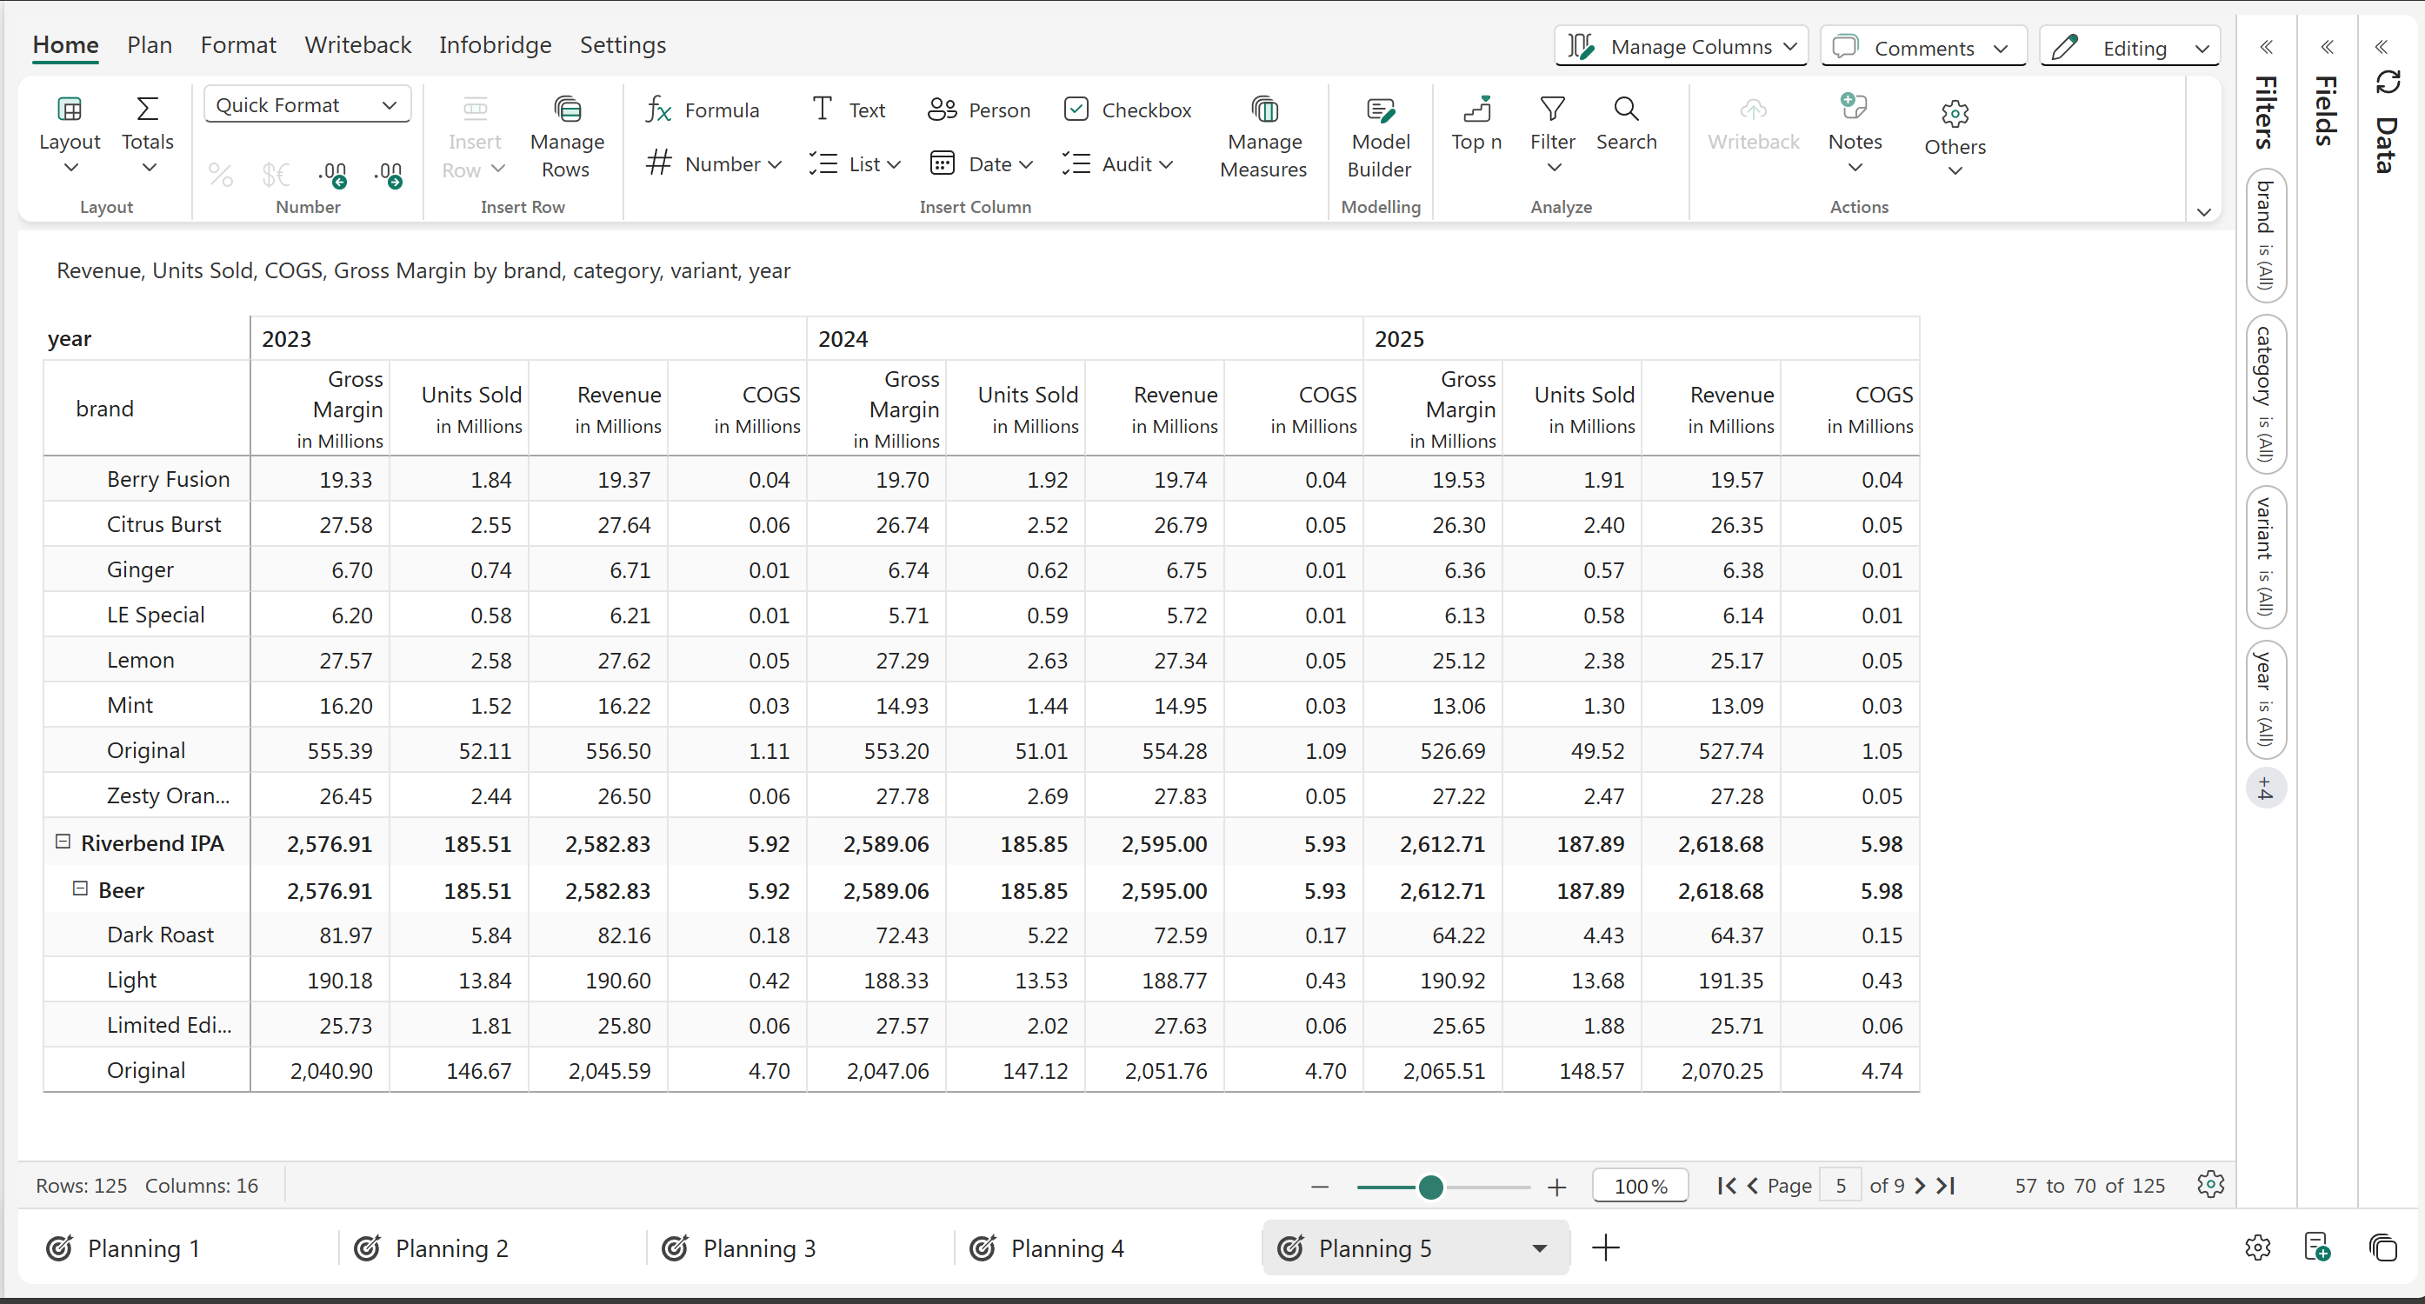Click the brand is (All) filter pill
This screenshot has height=1304, width=2425.
[x=2265, y=236]
